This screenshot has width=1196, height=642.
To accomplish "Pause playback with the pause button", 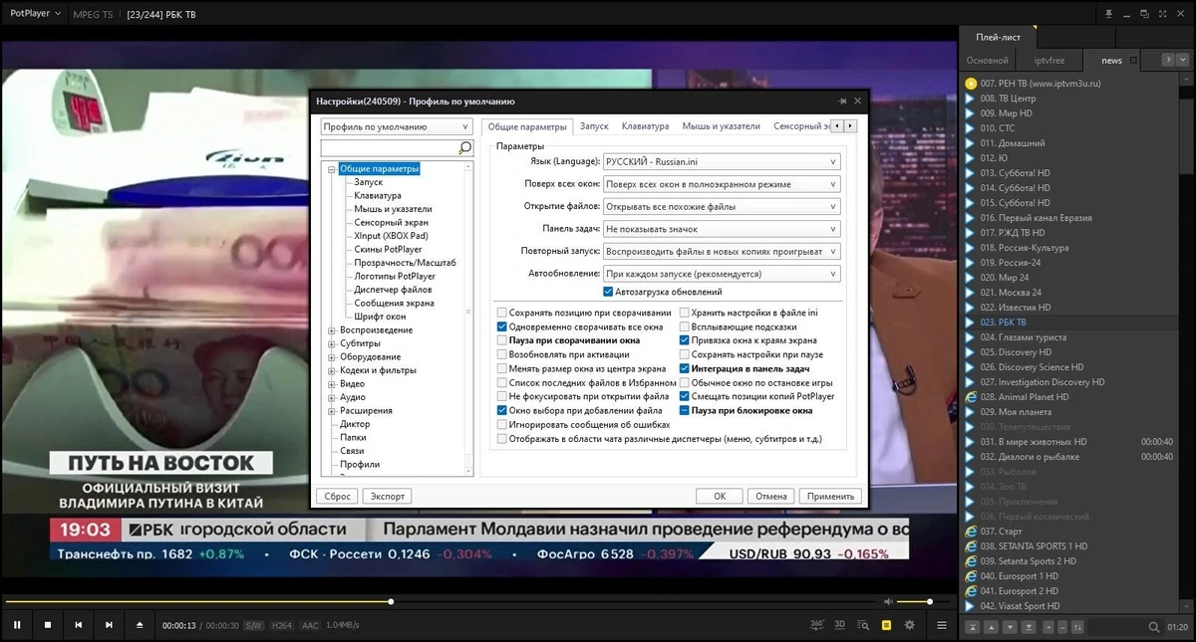I will (x=17, y=624).
